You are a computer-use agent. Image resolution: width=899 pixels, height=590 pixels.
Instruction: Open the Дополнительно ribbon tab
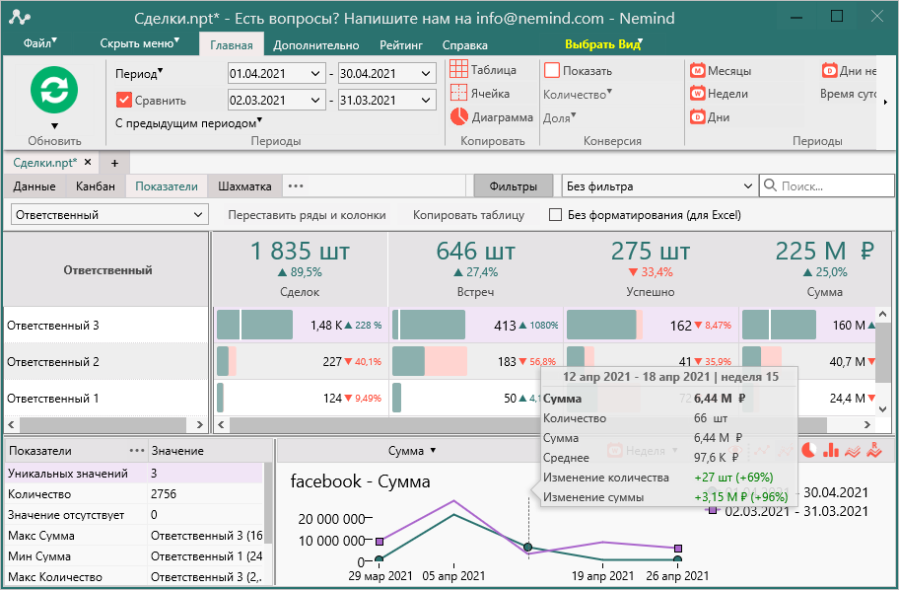(315, 45)
